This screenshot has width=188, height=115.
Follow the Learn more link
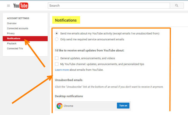[x=62, y=70]
